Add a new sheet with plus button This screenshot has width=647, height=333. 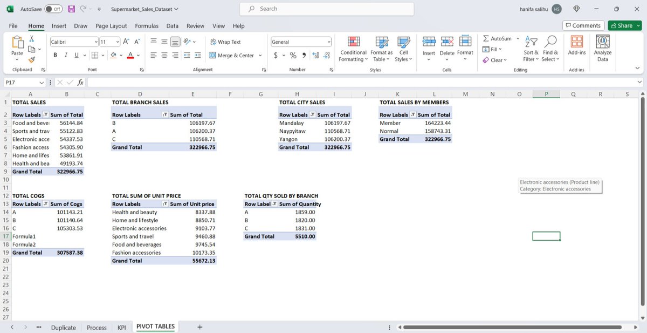pos(200,327)
